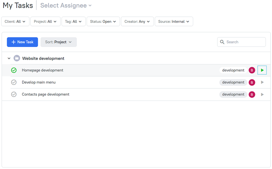Mark Develop main menu task complete
The height and width of the screenshot is (169, 272).
[14, 82]
